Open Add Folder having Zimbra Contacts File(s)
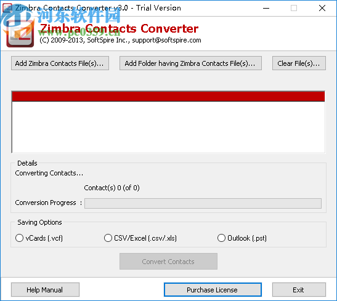337x301 pixels. pyautogui.click(x=190, y=63)
